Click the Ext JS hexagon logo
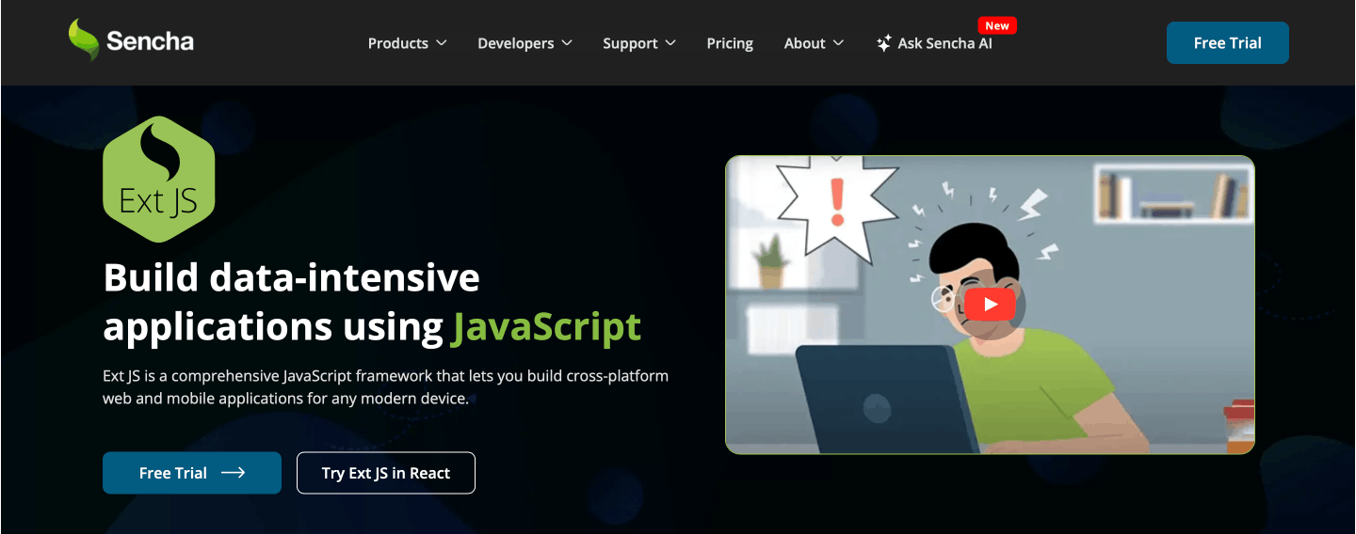This screenshot has width=1356, height=534. coord(159,179)
